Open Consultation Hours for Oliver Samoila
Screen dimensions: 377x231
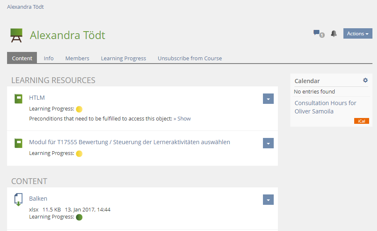(325, 107)
